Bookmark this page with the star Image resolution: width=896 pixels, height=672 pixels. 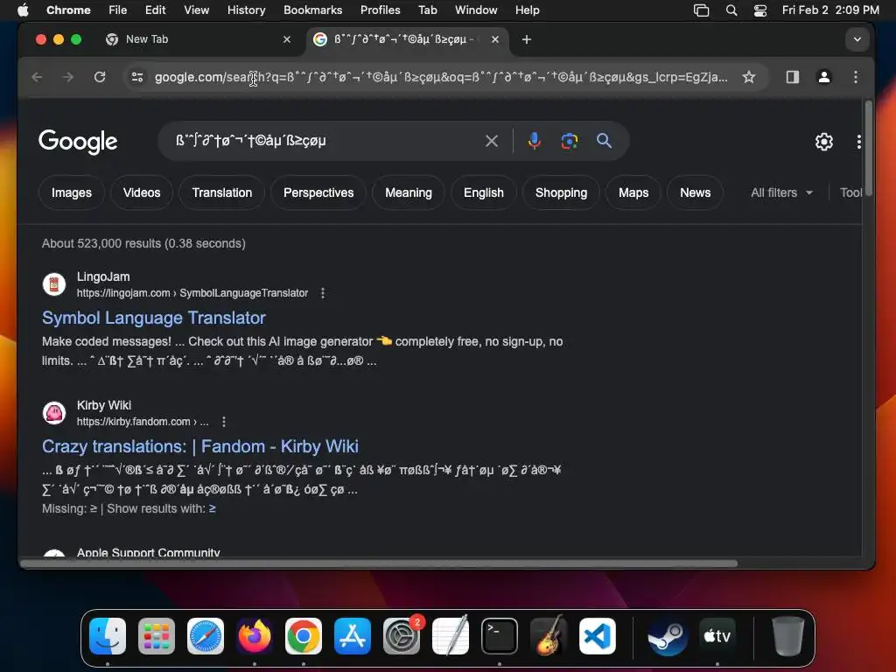click(749, 77)
